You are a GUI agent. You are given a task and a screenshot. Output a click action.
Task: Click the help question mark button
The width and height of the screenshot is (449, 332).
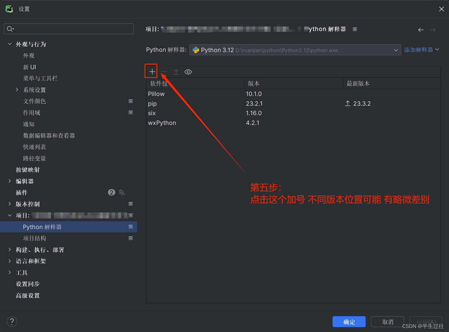[x=12, y=321]
